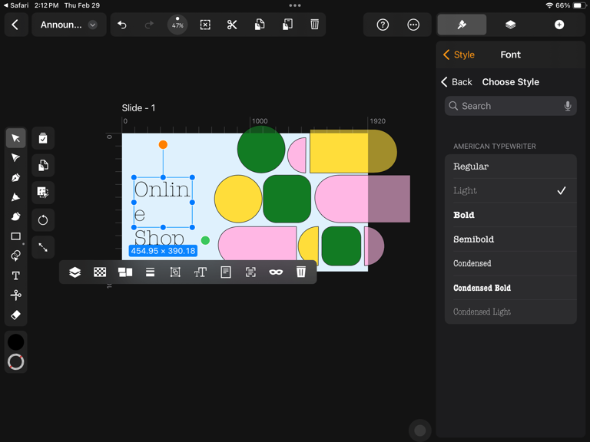The width and height of the screenshot is (590, 442).
Task: Choose Semibold font style
Action: coord(510,239)
